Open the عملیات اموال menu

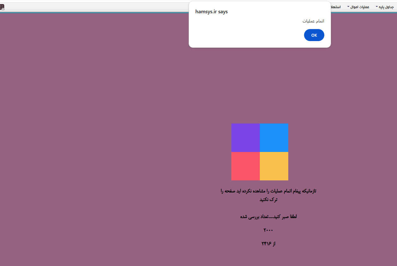360,7
